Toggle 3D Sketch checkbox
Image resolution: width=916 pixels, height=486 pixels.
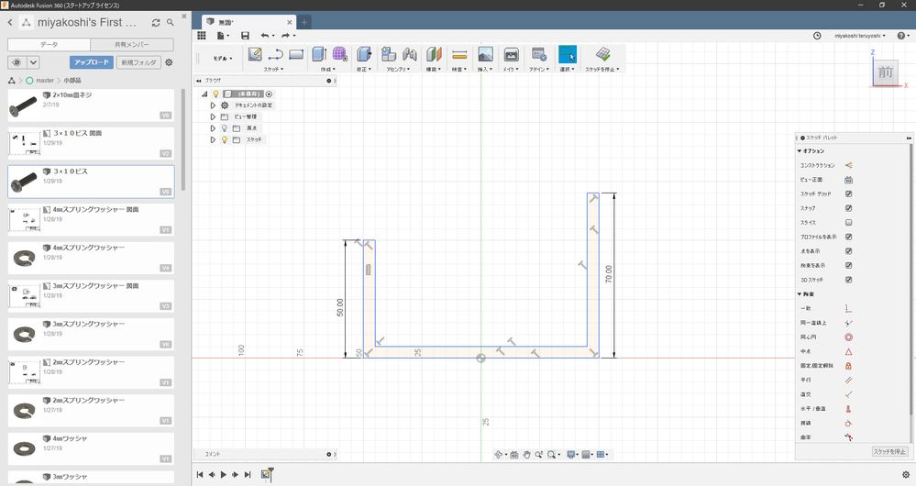[x=849, y=280]
